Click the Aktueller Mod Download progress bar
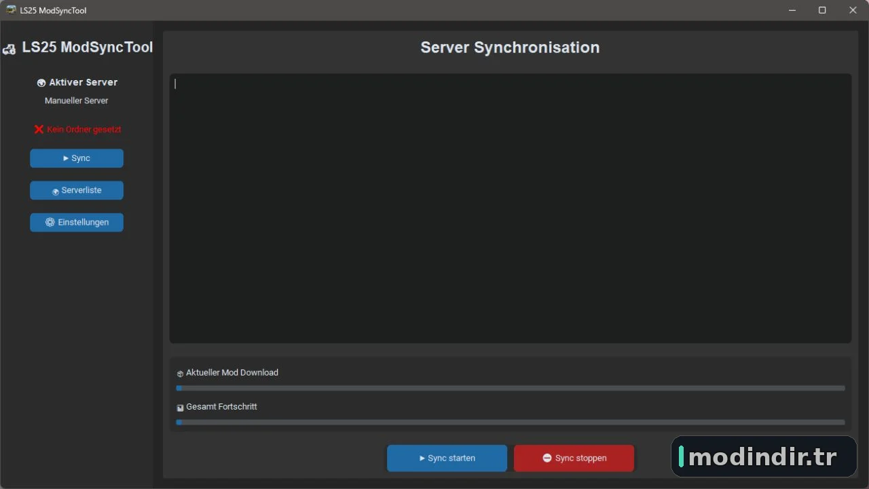The width and height of the screenshot is (869, 489). [x=511, y=388]
